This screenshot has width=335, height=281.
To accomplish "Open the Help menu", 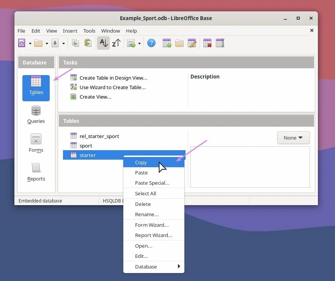I will (x=131, y=31).
